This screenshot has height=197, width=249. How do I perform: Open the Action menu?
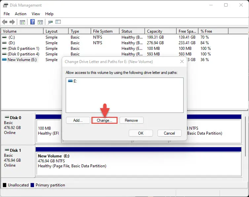[21, 14]
